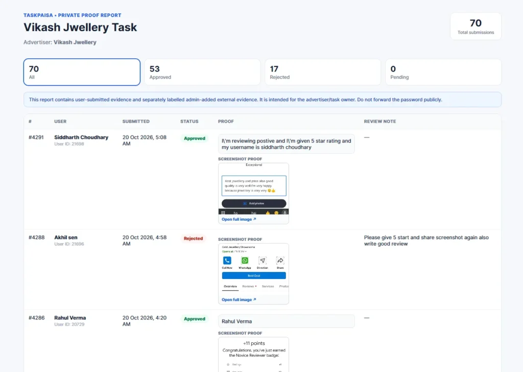Click the Direction arrow icon

(263, 260)
